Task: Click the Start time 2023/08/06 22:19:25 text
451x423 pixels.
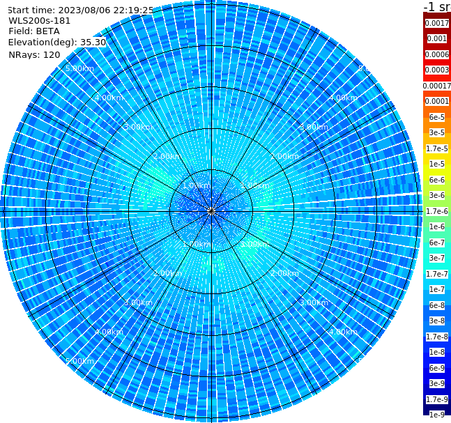Action: point(81,10)
